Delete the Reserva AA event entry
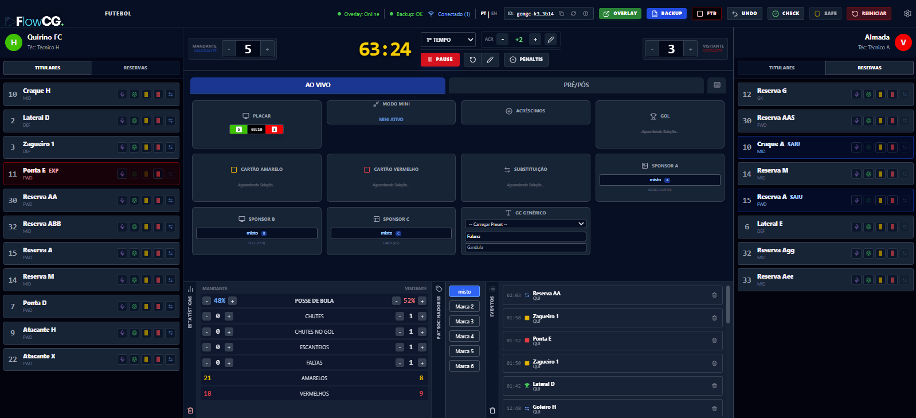This screenshot has width=916, height=418. pos(714,295)
